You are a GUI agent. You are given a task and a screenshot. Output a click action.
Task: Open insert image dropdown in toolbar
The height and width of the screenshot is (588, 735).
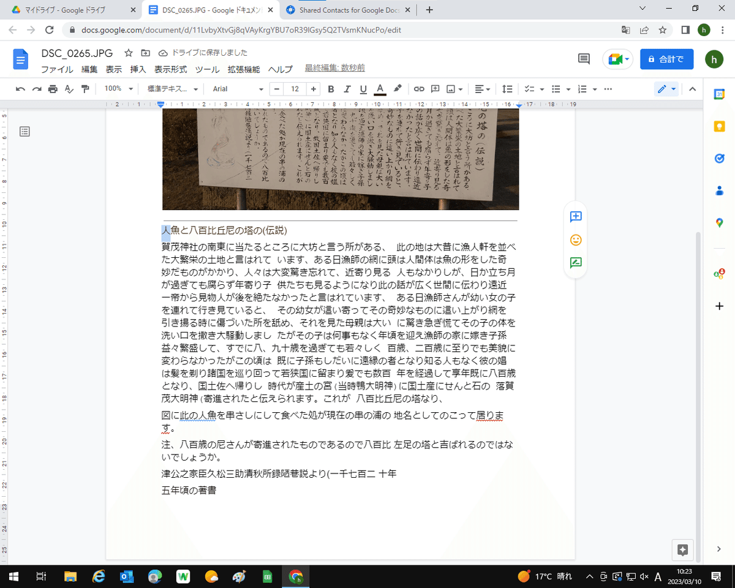tap(454, 89)
